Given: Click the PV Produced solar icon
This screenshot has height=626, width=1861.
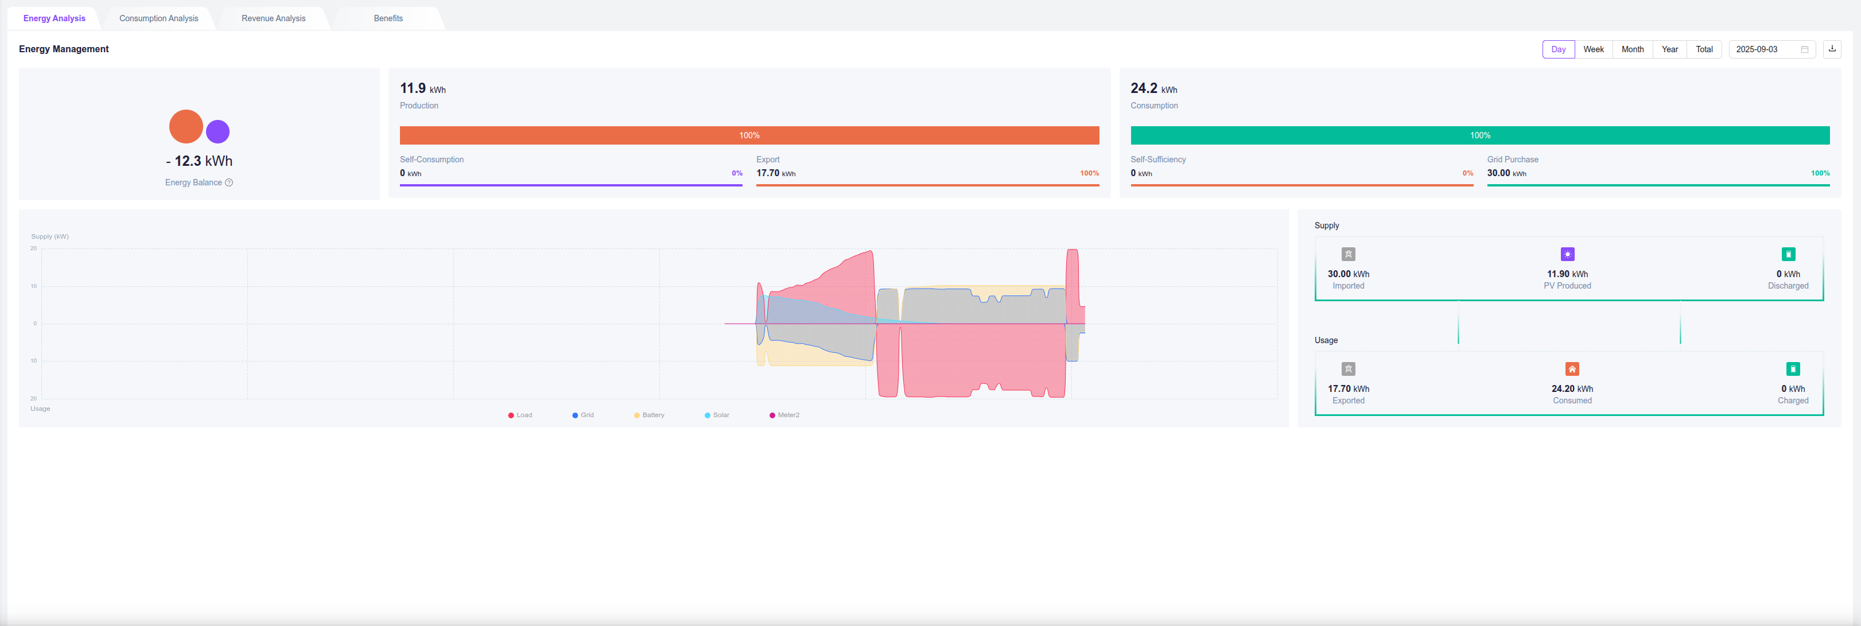Looking at the screenshot, I should 1567,254.
